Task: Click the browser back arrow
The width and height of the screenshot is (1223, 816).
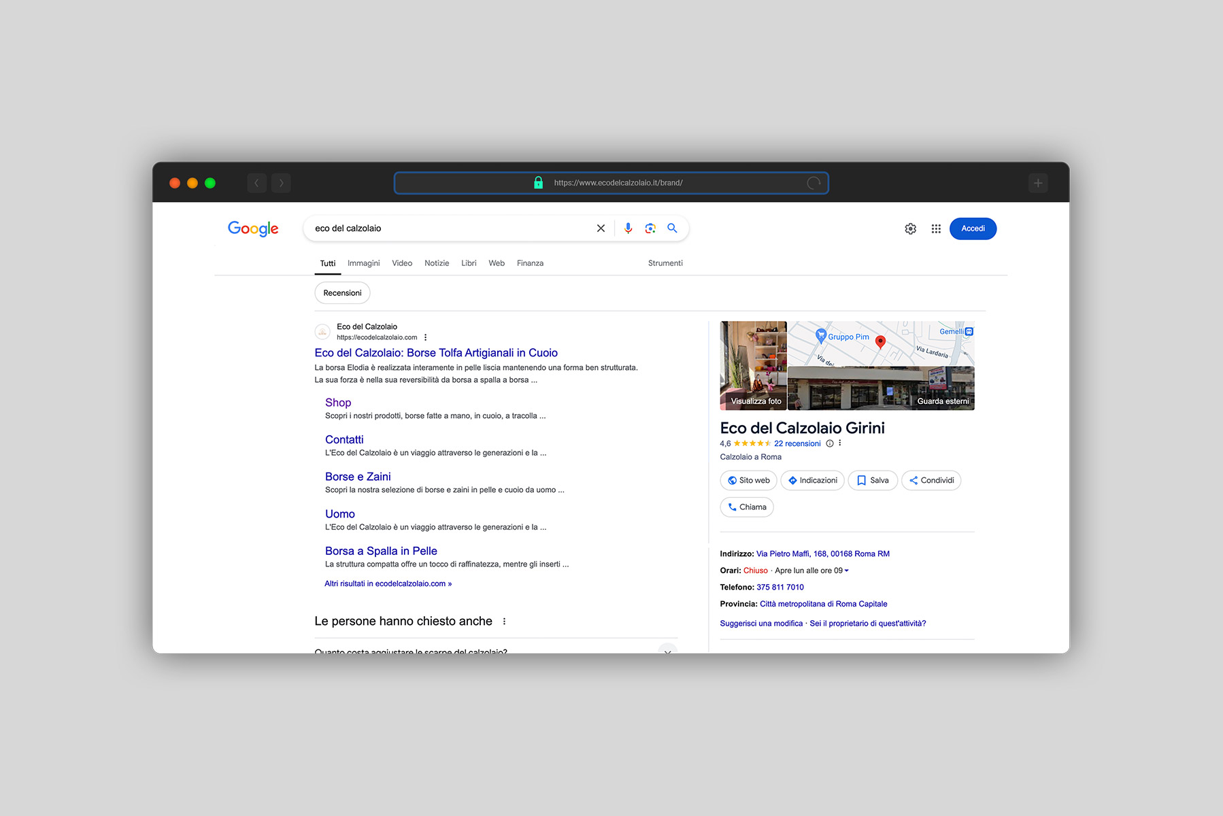Action: 256,182
